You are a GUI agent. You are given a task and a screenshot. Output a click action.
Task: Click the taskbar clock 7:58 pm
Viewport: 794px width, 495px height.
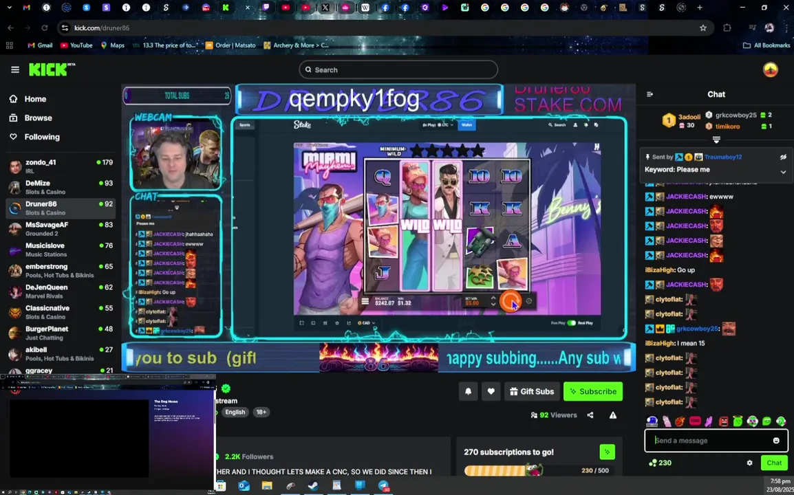click(780, 481)
